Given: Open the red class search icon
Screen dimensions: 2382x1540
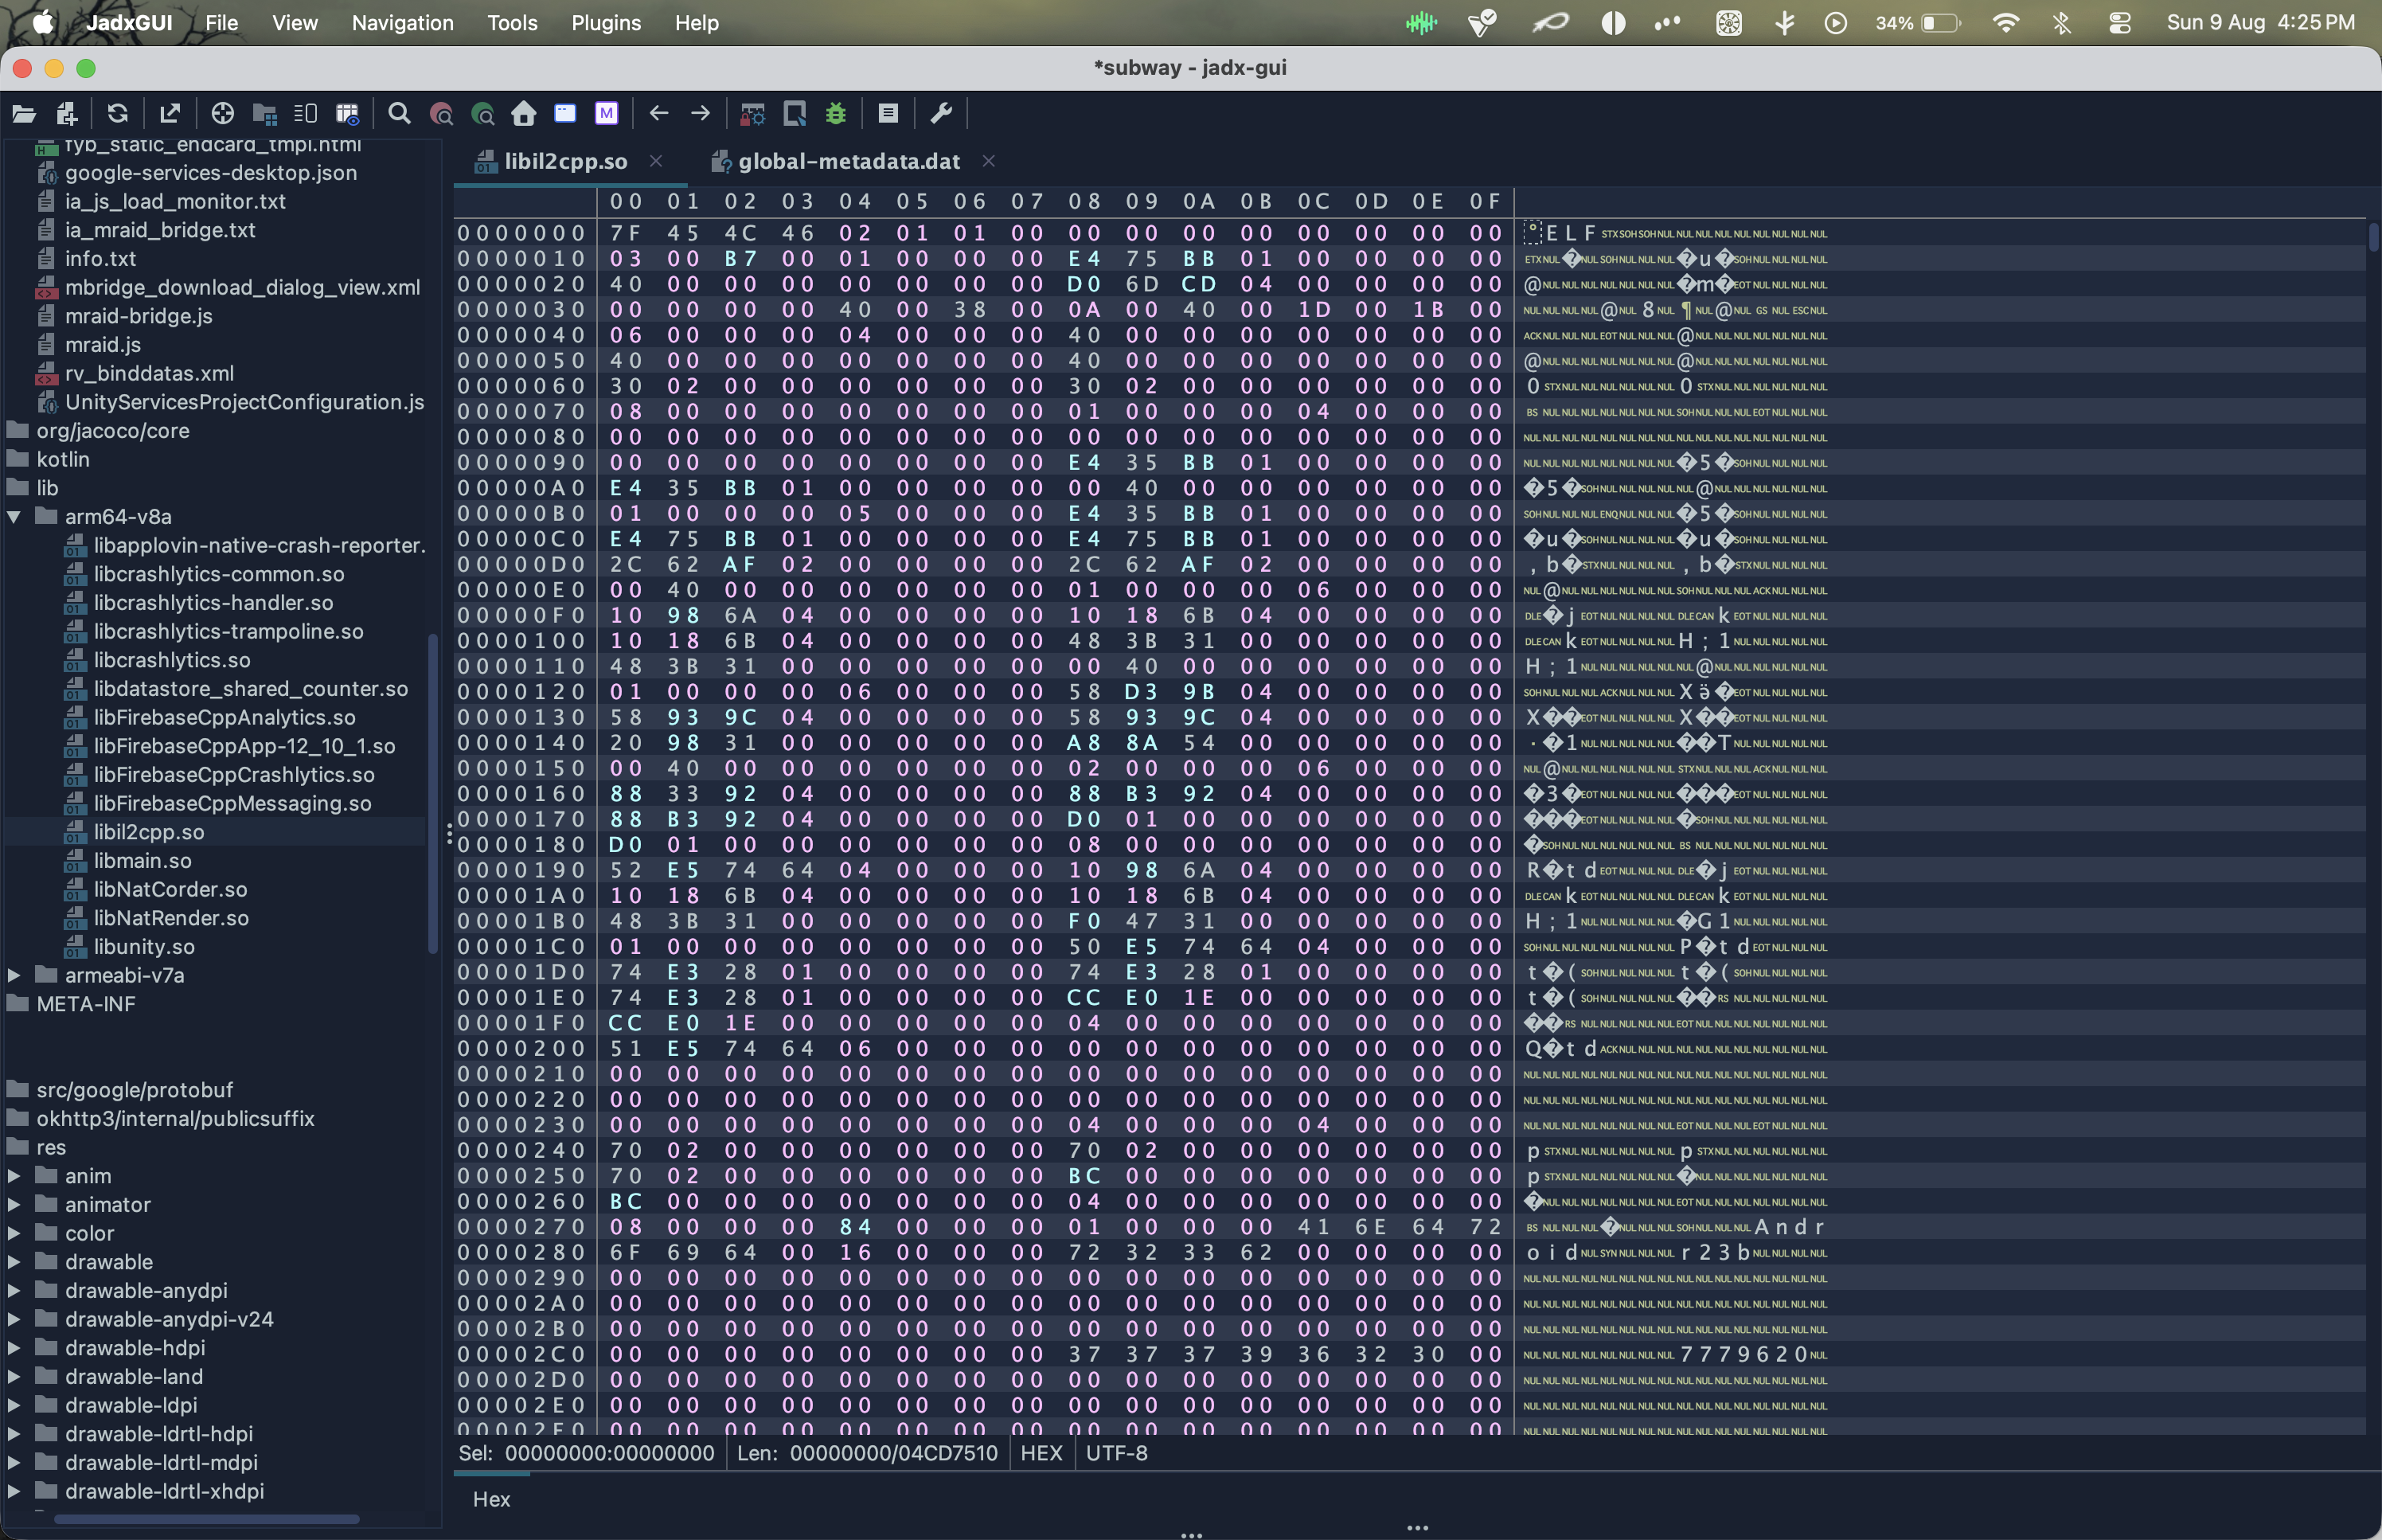Looking at the screenshot, I should pos(441,113).
